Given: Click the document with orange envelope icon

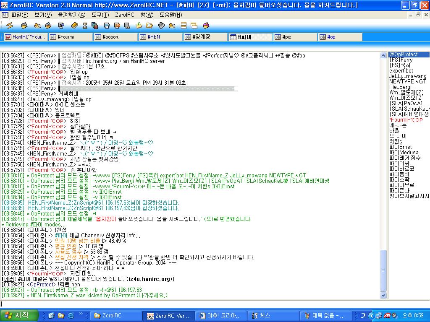Looking at the screenshot, I should coord(117,26).
